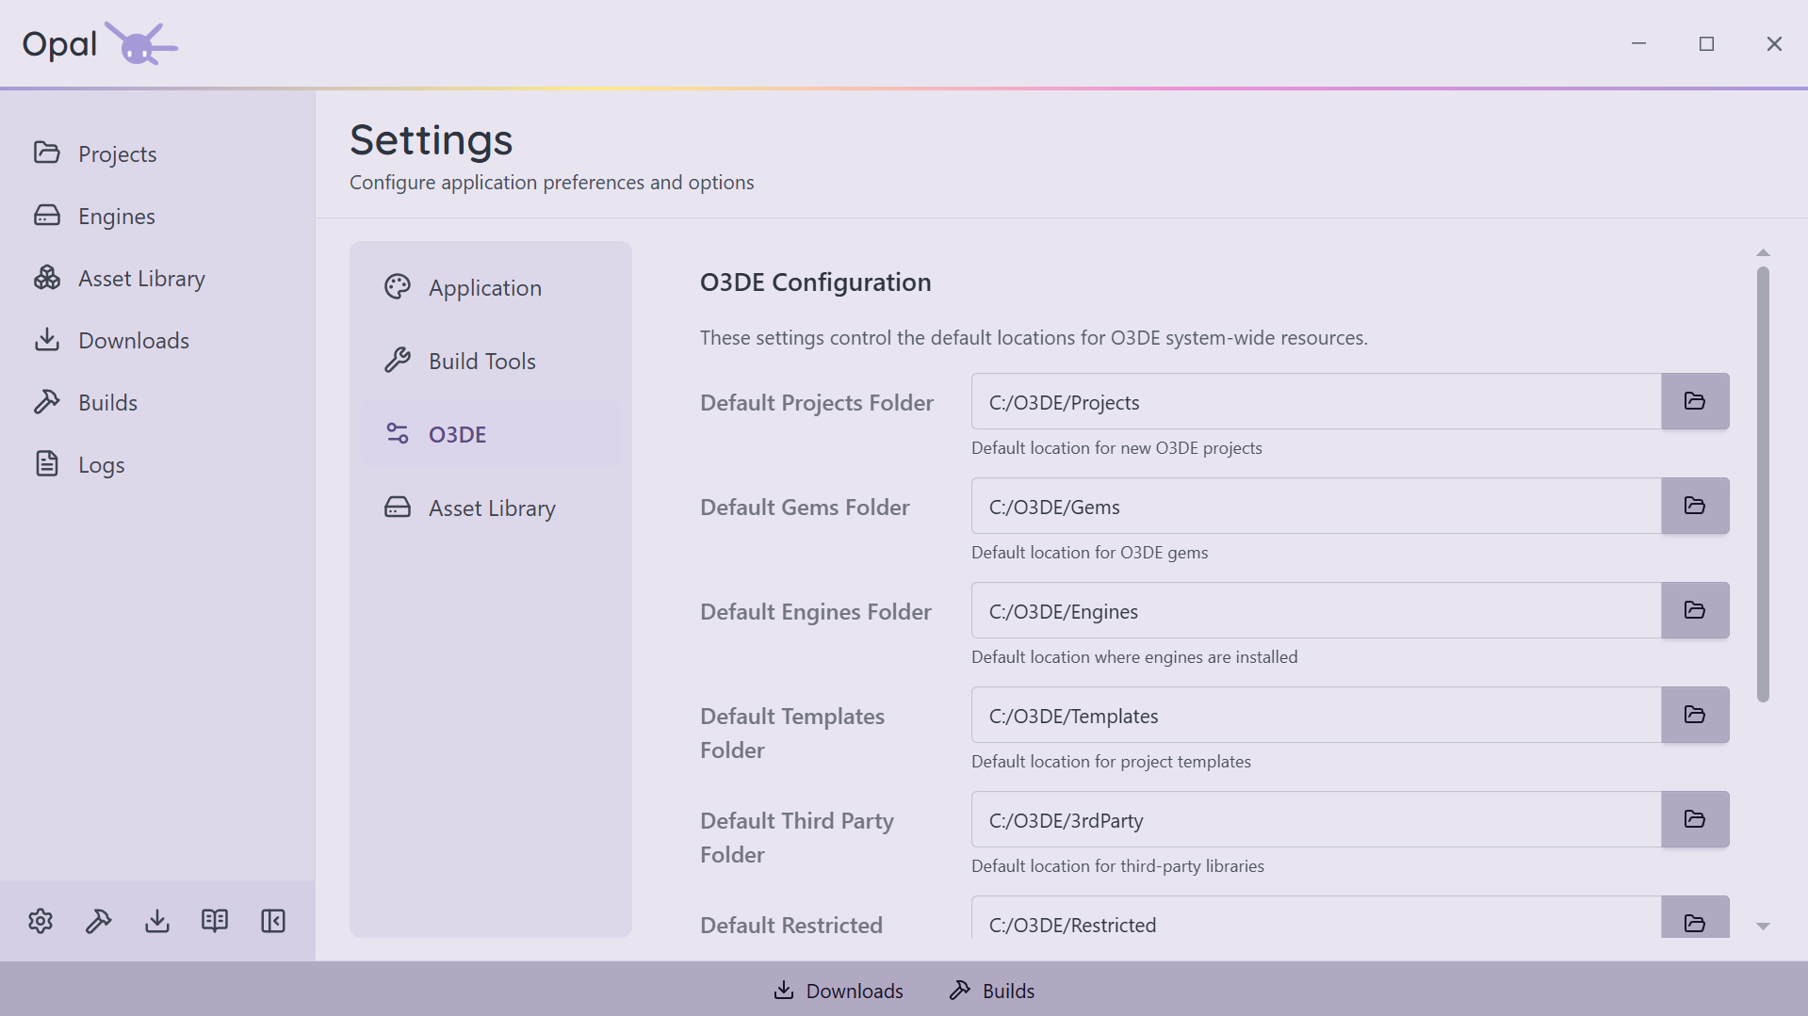Collapse the sidebar with the panel icon
The image size is (1808, 1016).
pyautogui.click(x=273, y=921)
